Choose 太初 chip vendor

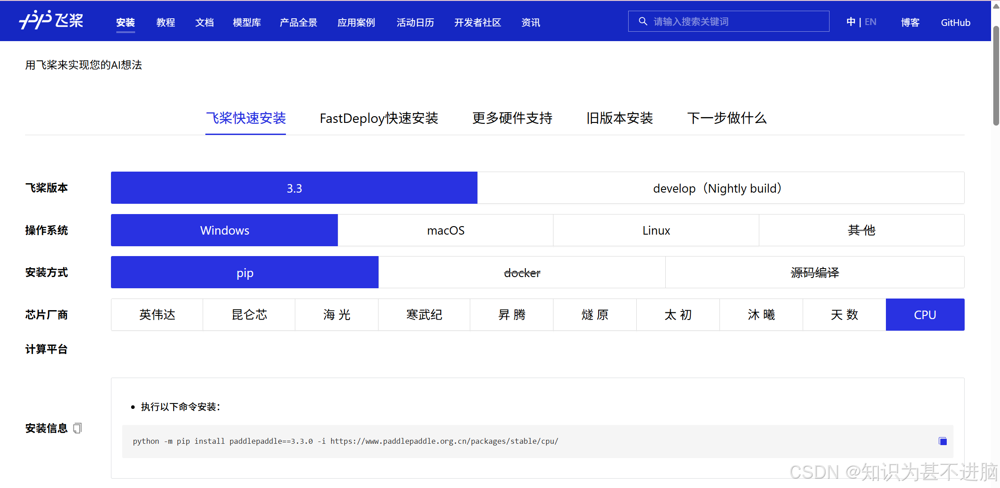click(678, 315)
